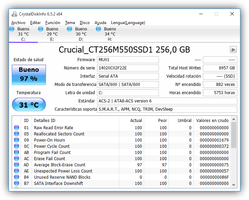Click the CrystalDiskInfo app icon in title bar
The height and width of the screenshot is (200, 249).
[x=14, y=14]
